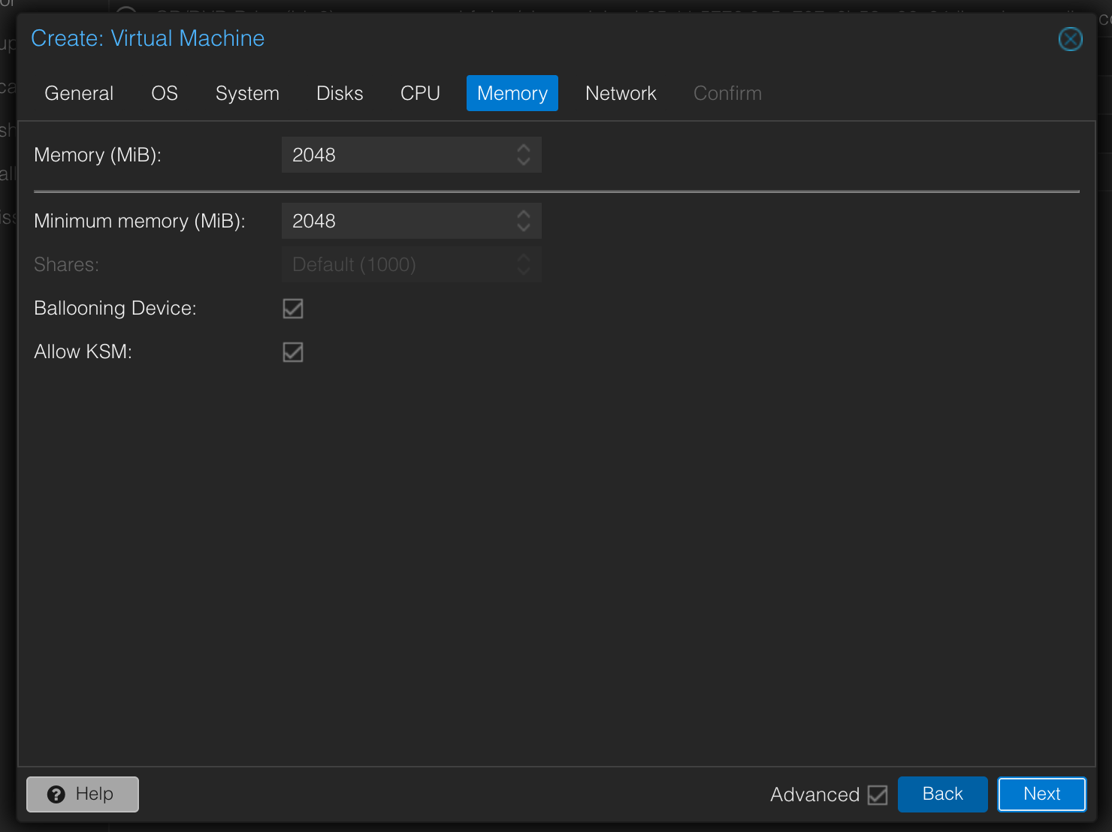The image size is (1112, 832).
Task: Toggle the Advanced settings checkbox
Action: click(x=878, y=794)
